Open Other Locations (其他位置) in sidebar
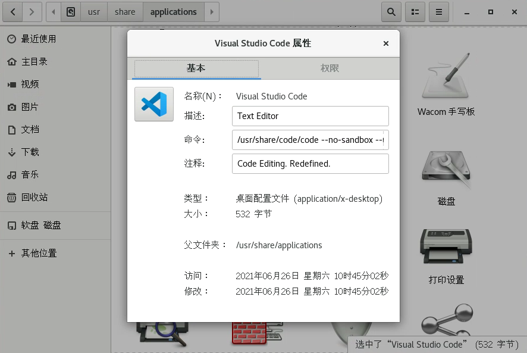 55,254
